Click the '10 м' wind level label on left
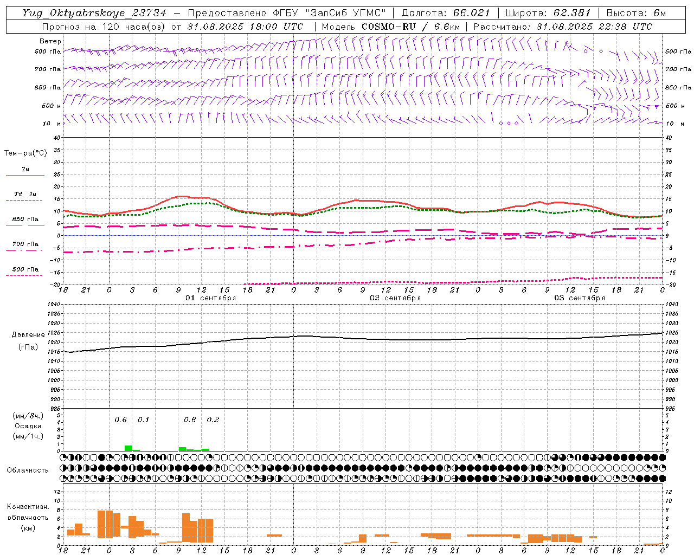 click(x=50, y=124)
